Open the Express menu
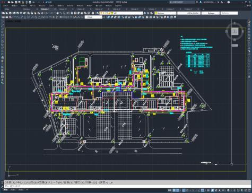Viewport: 252px width, 193px height. pyautogui.click(x=118, y=6)
